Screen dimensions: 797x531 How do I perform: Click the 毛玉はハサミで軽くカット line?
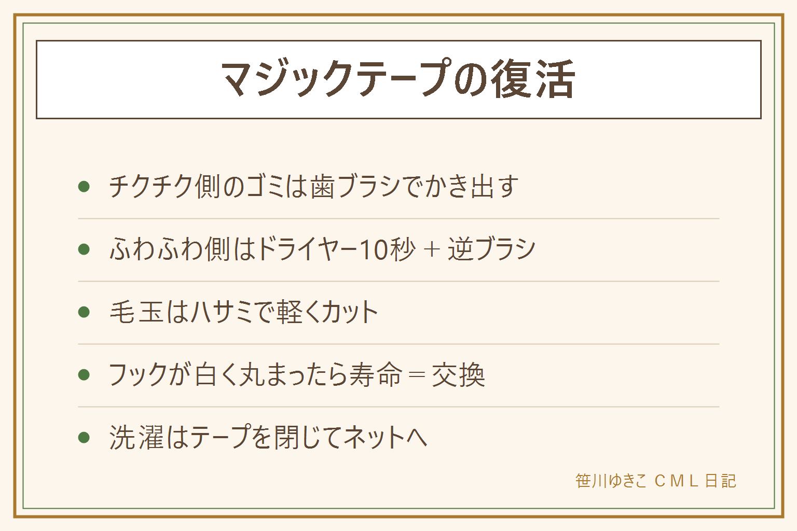point(243,312)
